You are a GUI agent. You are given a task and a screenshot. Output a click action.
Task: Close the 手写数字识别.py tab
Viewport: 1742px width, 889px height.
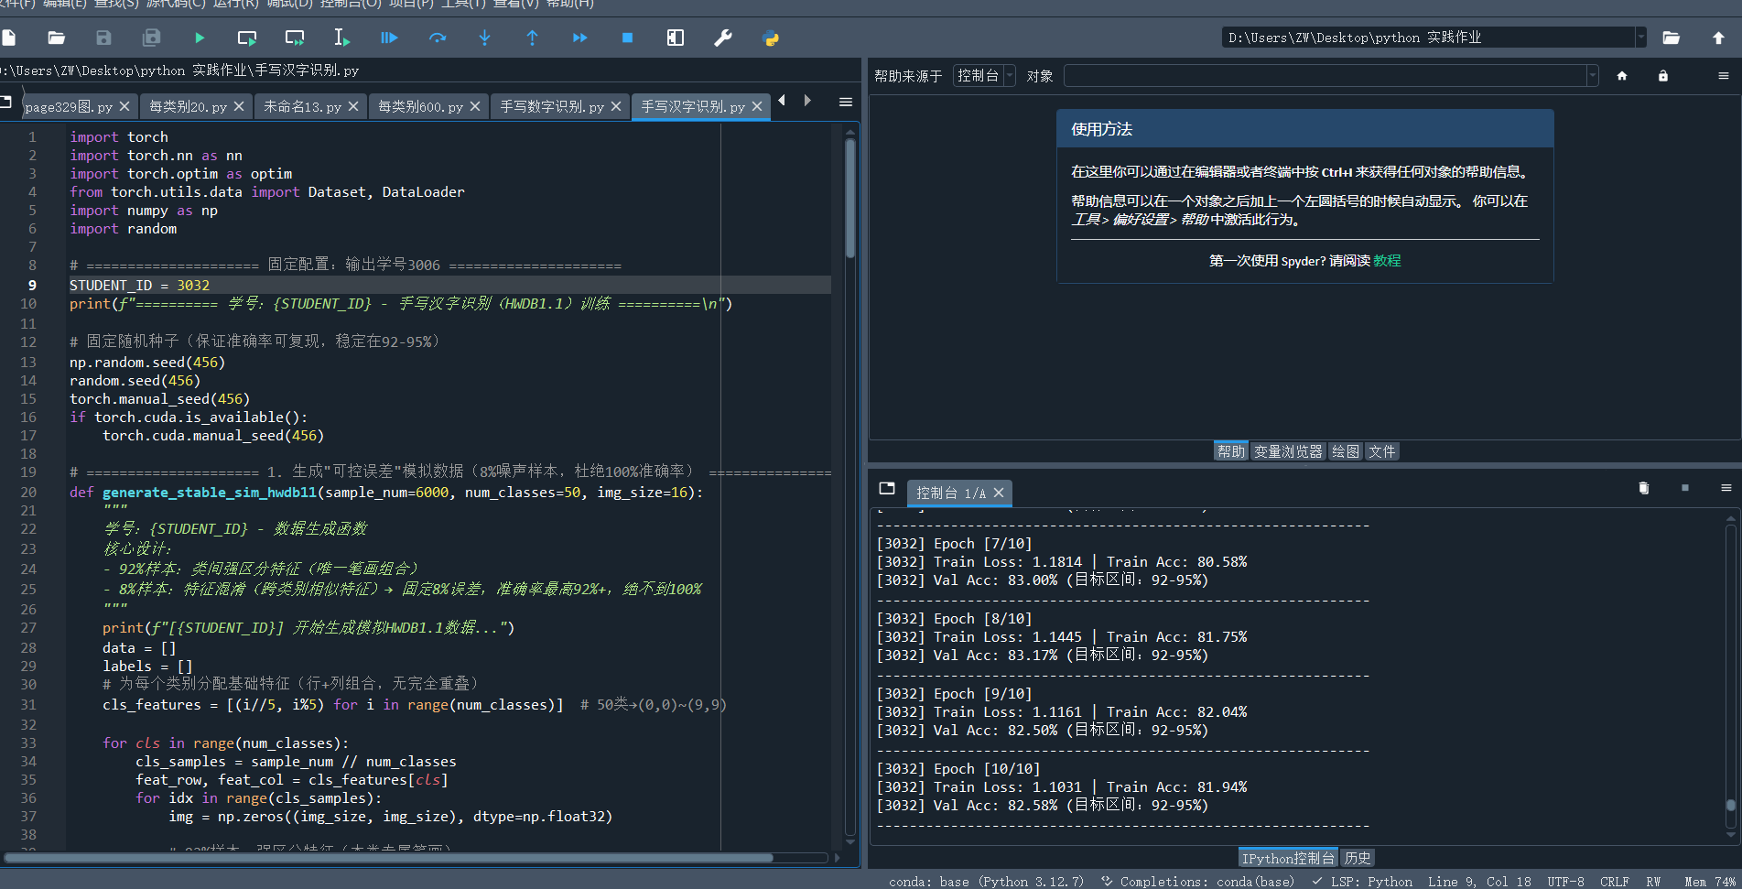tap(616, 106)
